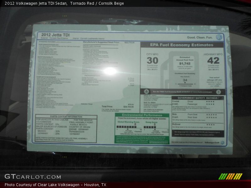
Task: Click the colored stripes logo in bottom corner
Action: click(230, 176)
